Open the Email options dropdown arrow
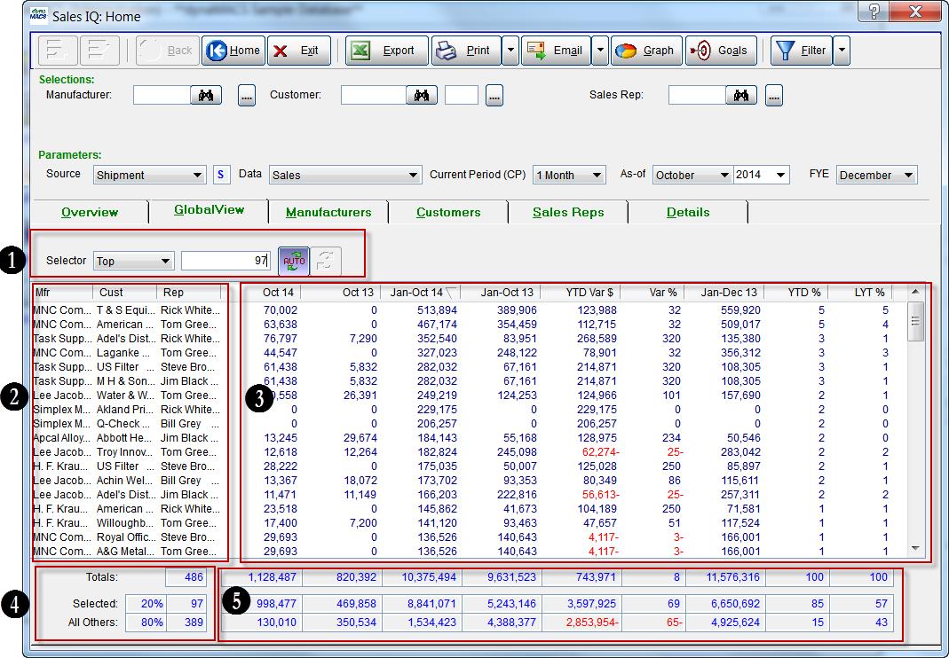Viewport: 949px width, 658px height. (x=600, y=51)
